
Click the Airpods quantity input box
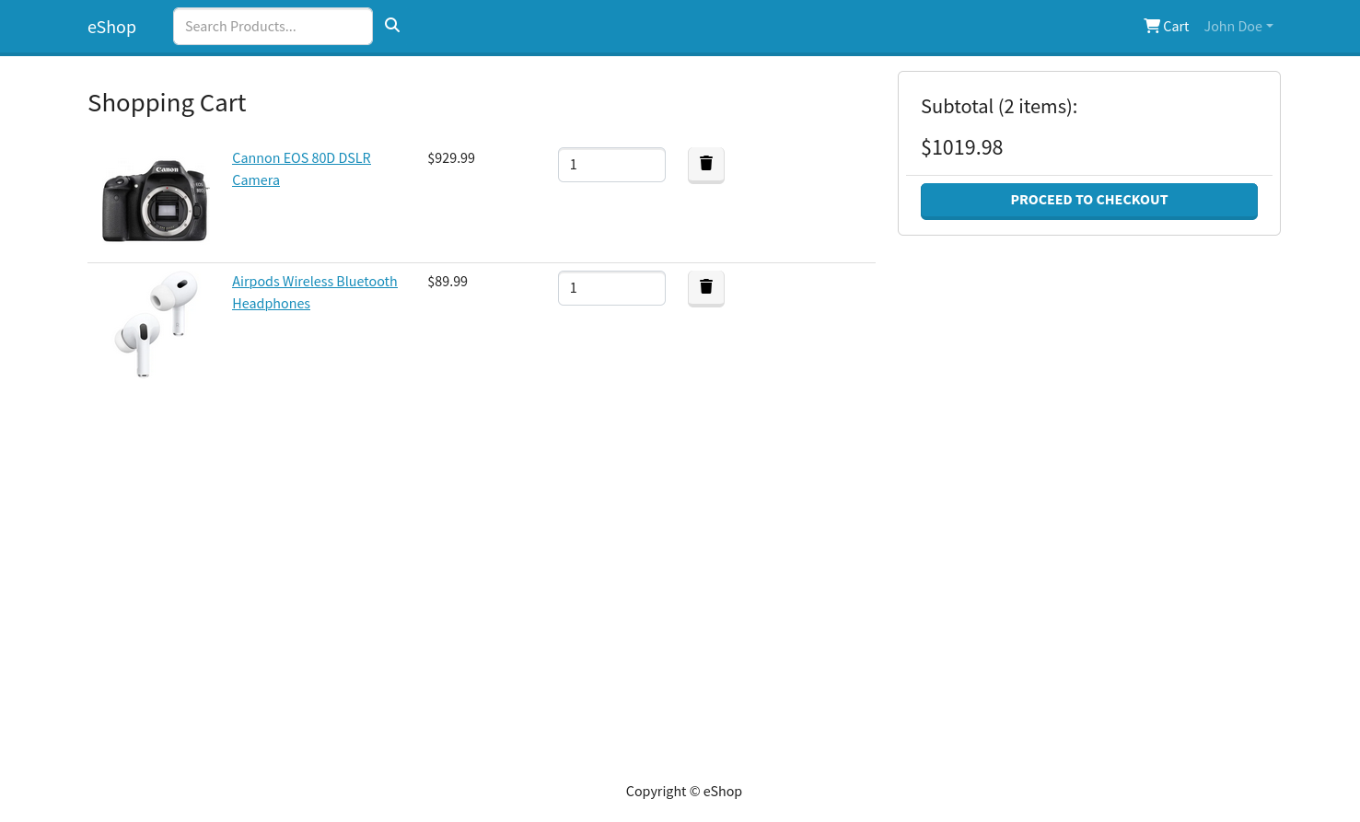coord(611,287)
